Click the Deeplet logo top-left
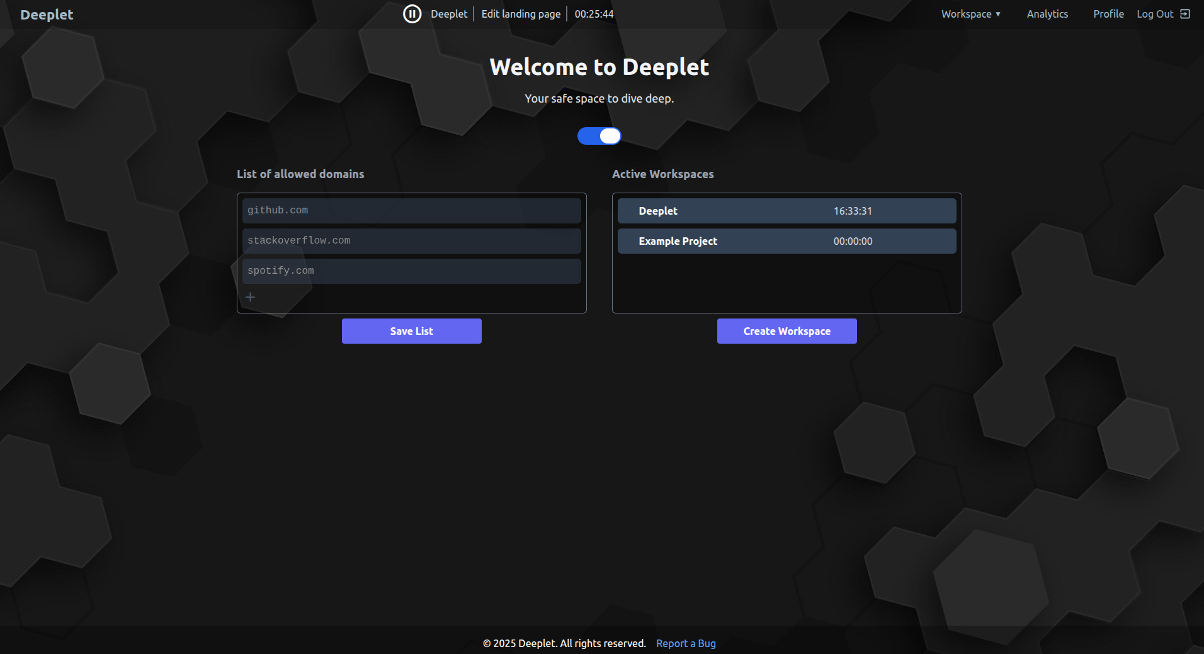This screenshot has height=654, width=1204. click(x=47, y=14)
